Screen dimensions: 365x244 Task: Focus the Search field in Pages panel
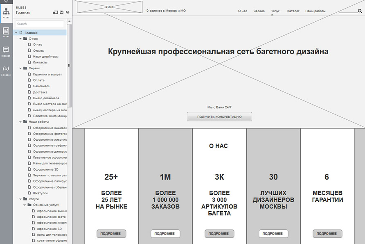click(39, 24)
